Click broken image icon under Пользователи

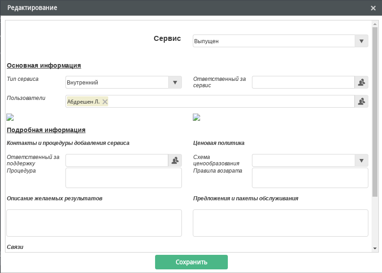[10, 117]
